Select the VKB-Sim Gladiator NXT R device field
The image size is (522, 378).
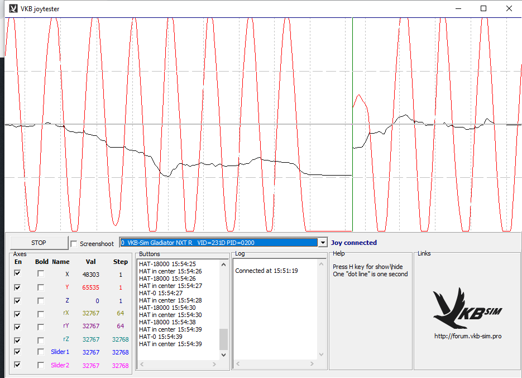(x=218, y=243)
